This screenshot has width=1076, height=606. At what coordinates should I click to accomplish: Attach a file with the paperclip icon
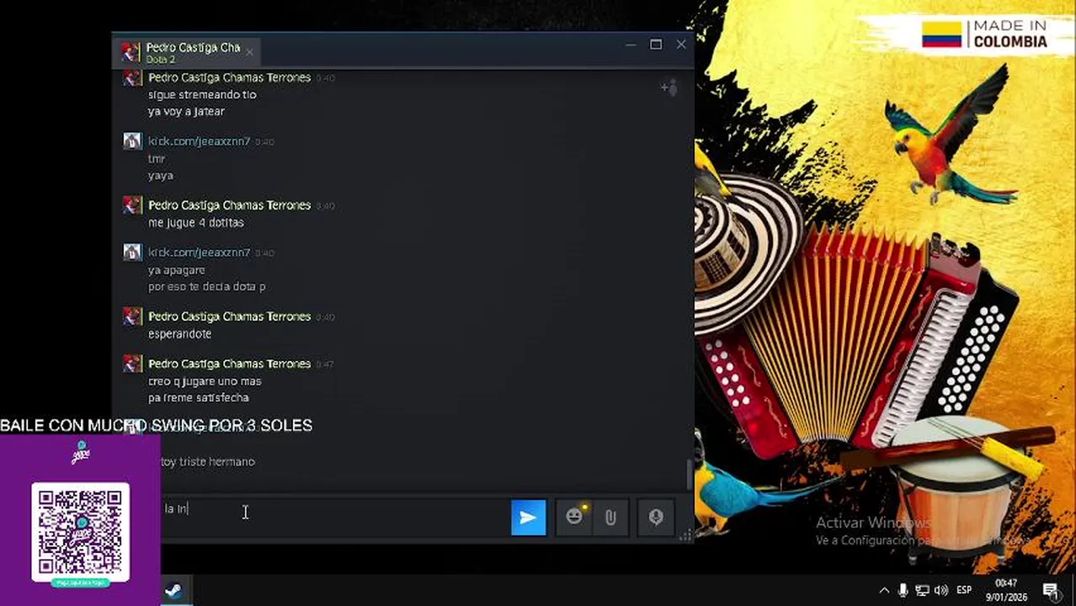[x=610, y=518]
